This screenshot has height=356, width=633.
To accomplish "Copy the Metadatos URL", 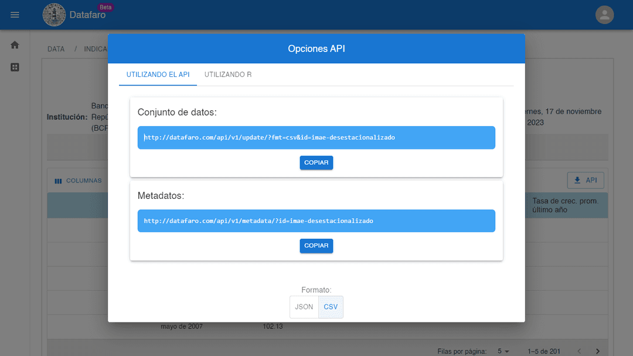I will (x=316, y=246).
